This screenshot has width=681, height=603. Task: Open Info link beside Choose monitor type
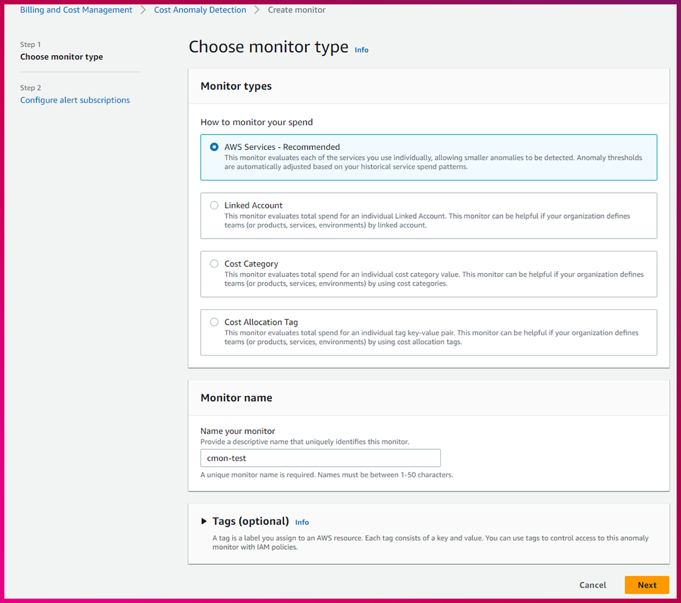click(362, 50)
